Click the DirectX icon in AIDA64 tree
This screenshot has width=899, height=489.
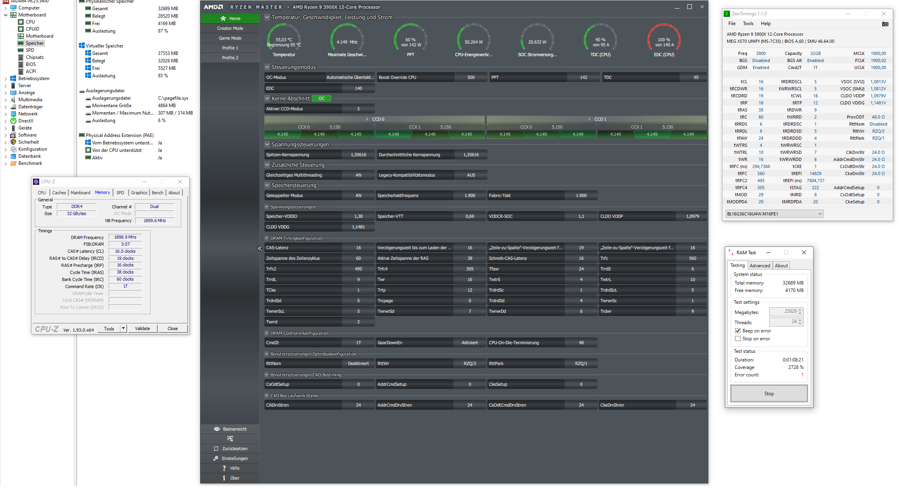coord(13,121)
